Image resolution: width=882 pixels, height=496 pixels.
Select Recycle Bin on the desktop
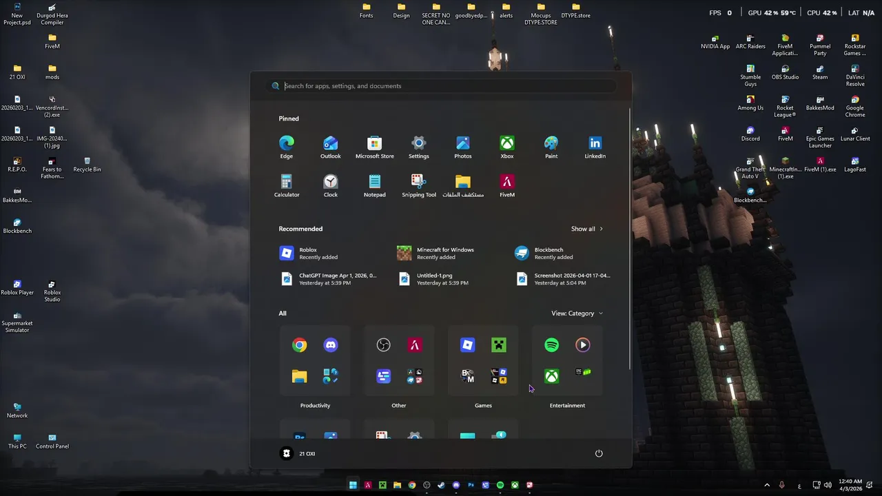(87, 165)
